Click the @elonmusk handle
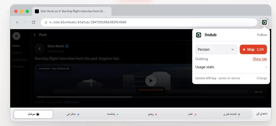The height and width of the screenshot is (126, 276). pyautogui.click(x=56, y=51)
